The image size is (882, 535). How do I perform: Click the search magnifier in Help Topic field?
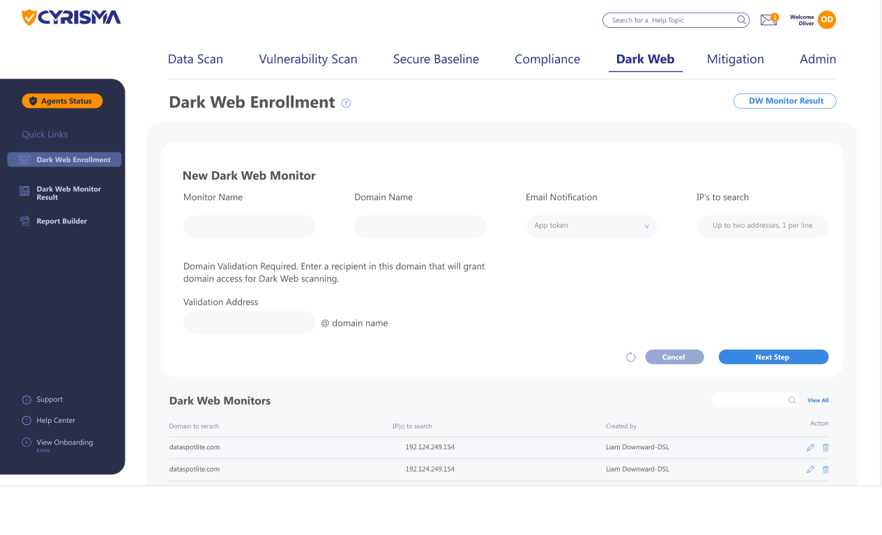pyautogui.click(x=742, y=20)
